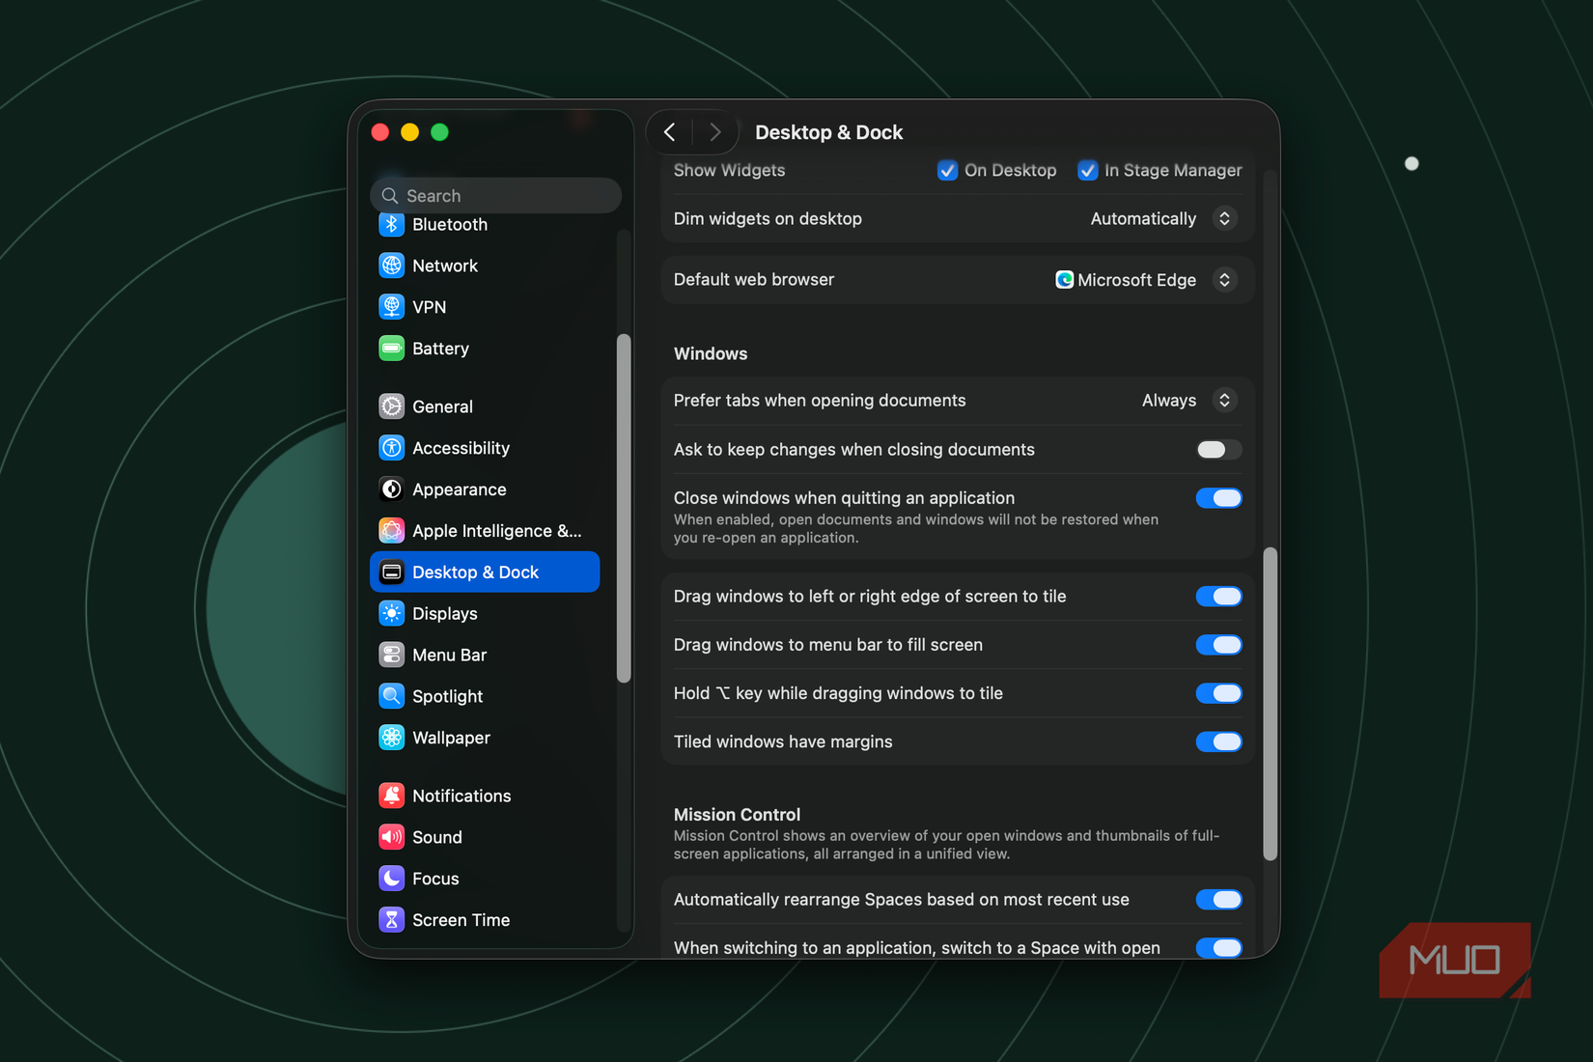
Task: Open Dim widgets on desktop dropdown
Action: click(1224, 219)
